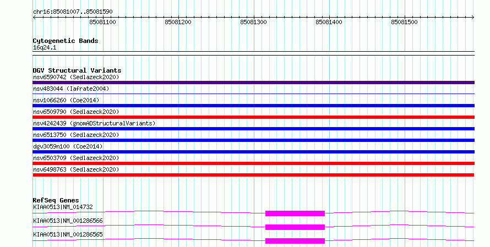This screenshot has width=490, height=247.
Task: Click the 16q24.1 cytogenetic band bar
Action: point(253,53)
